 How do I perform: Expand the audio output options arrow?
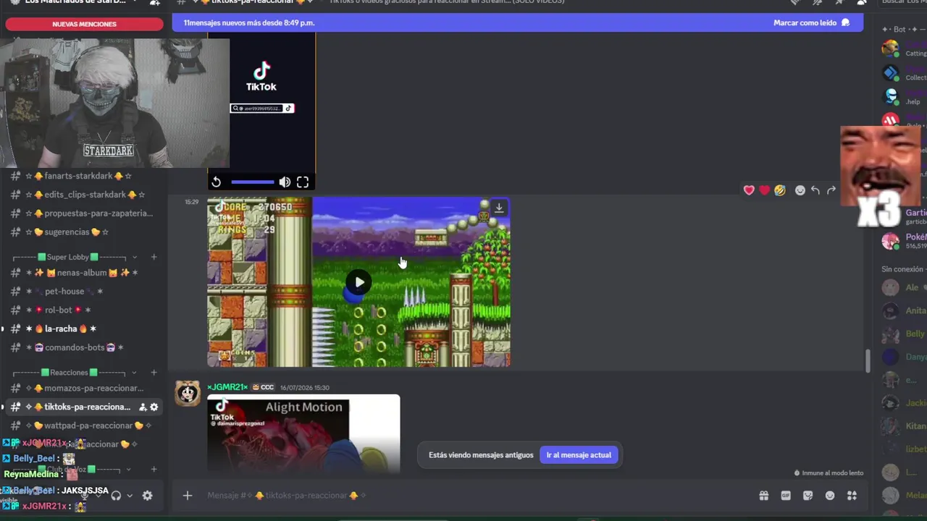pyautogui.click(x=130, y=496)
